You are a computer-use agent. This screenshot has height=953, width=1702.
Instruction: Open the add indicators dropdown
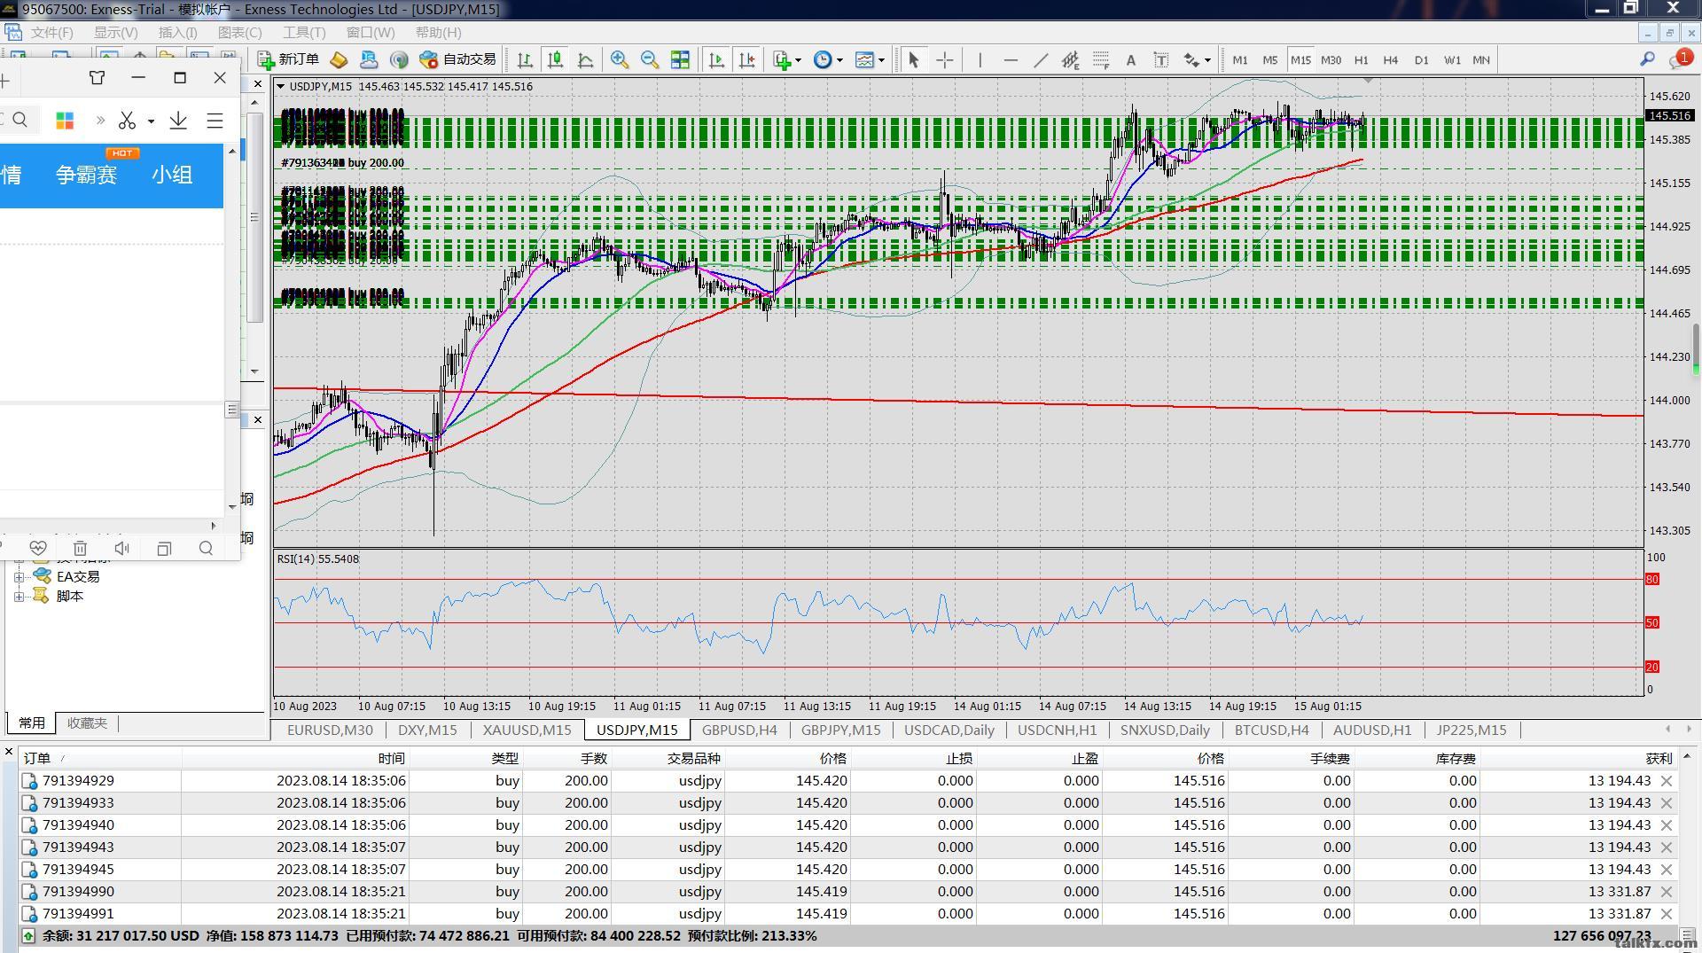787,59
